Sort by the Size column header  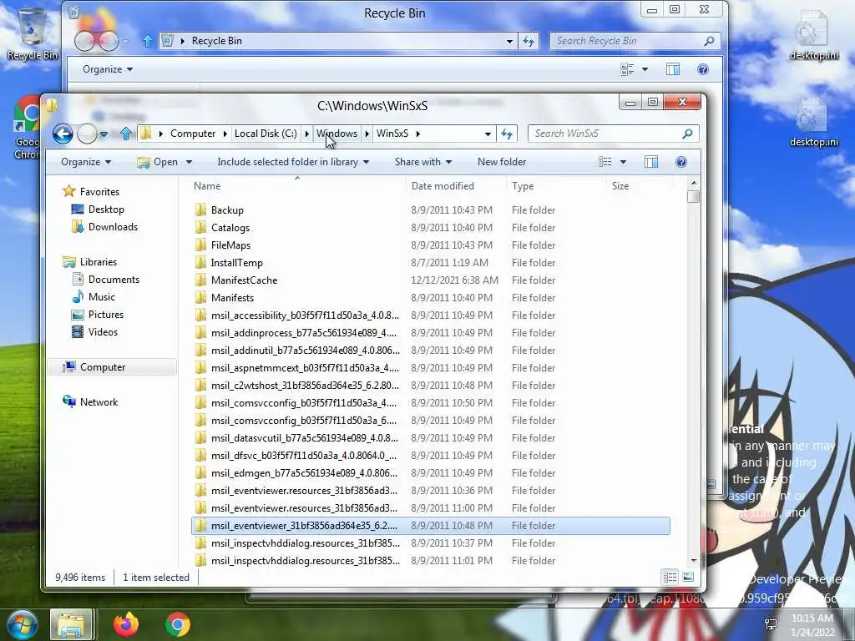pyautogui.click(x=620, y=186)
